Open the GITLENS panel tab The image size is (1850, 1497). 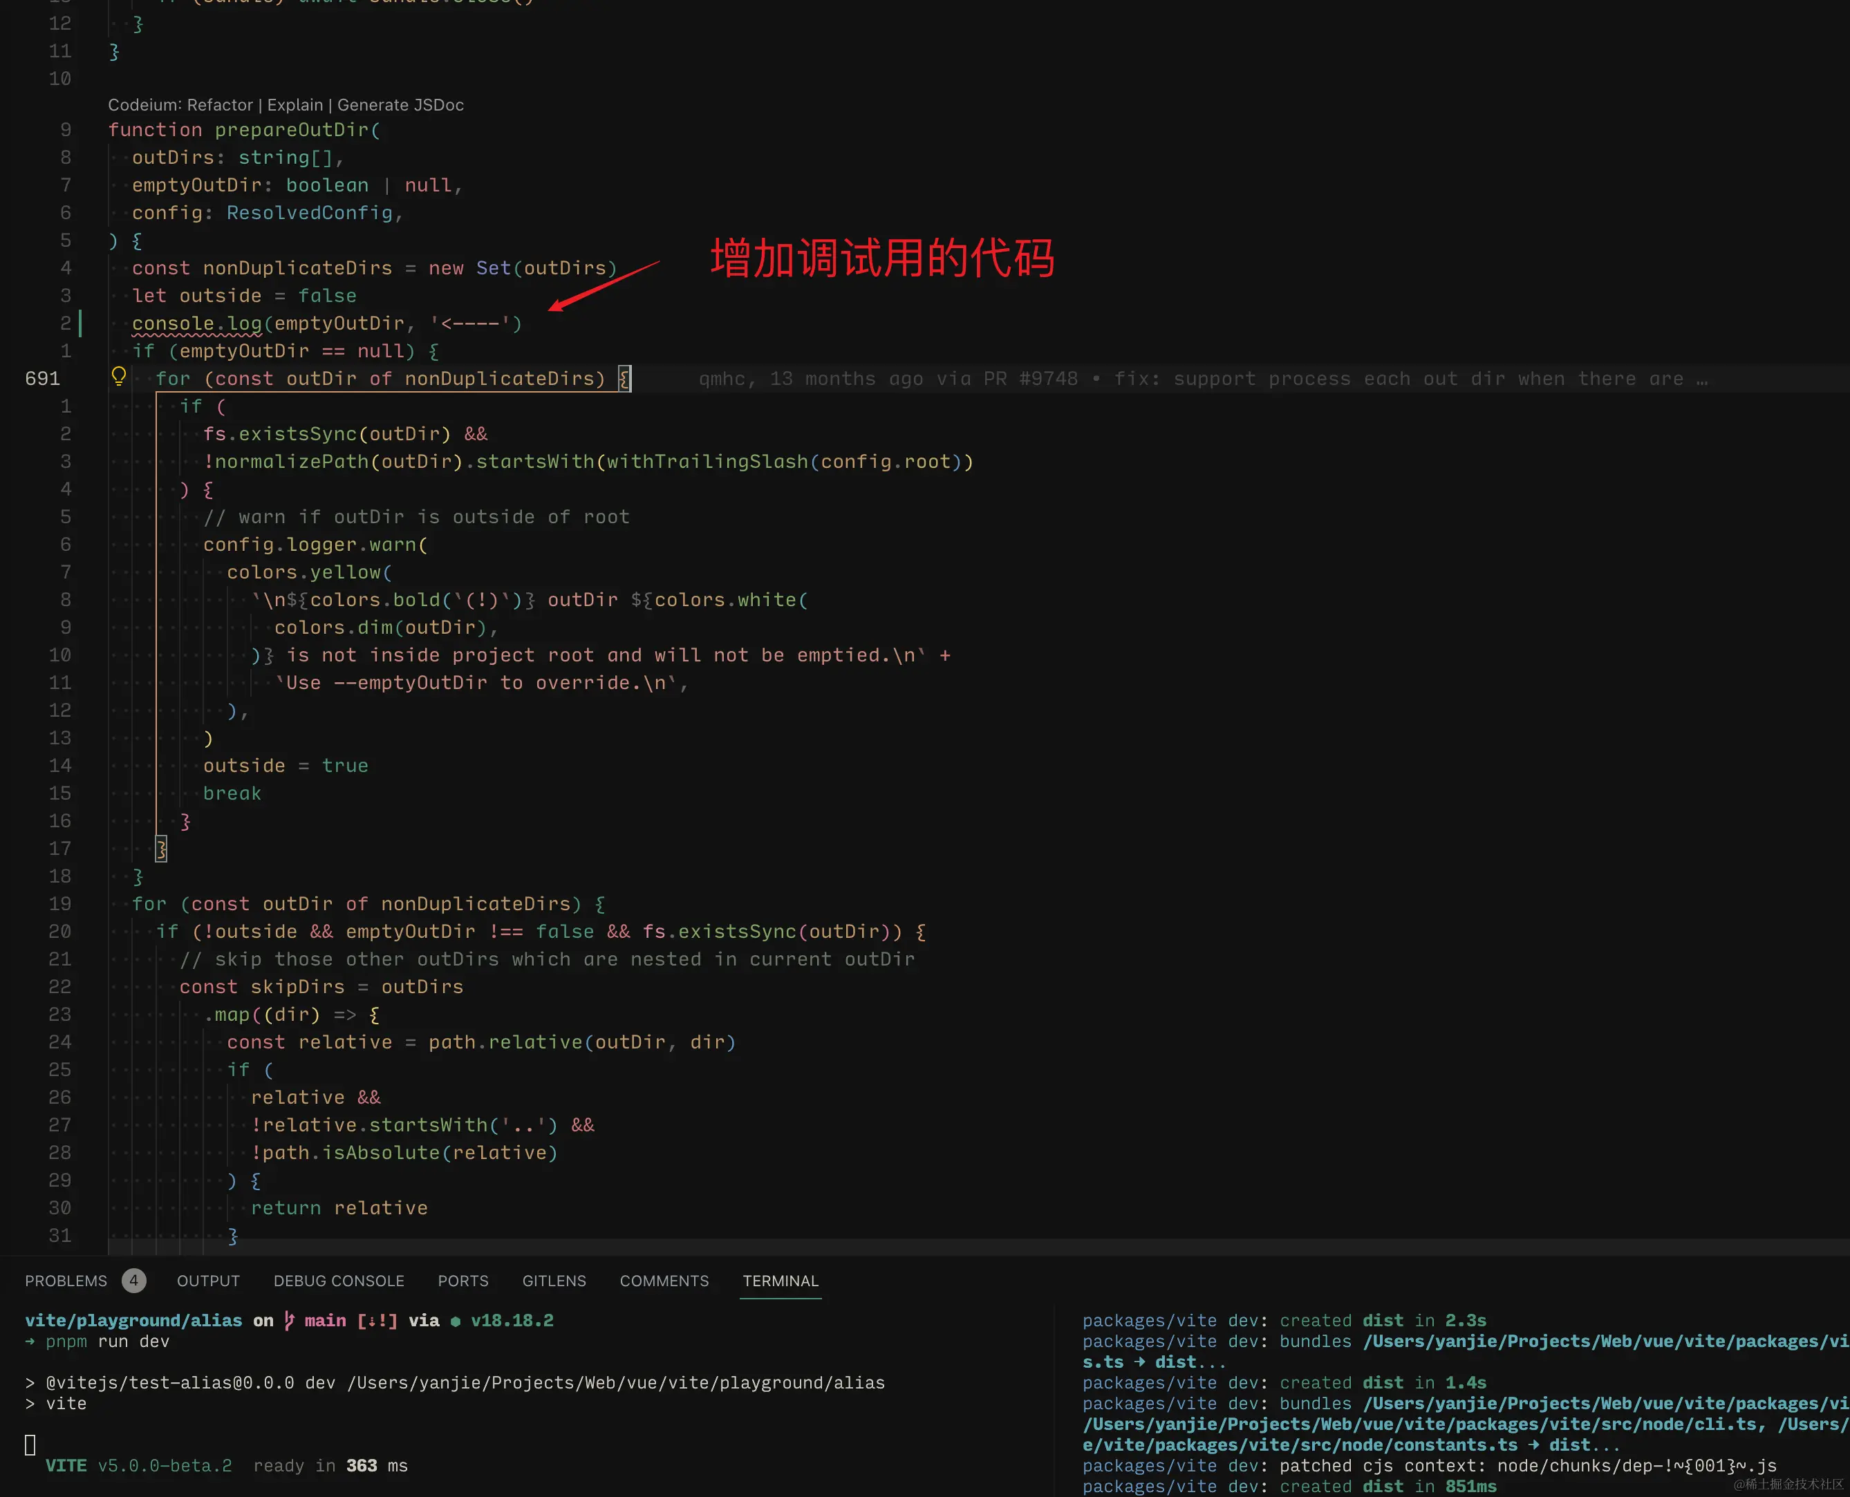pyautogui.click(x=554, y=1281)
